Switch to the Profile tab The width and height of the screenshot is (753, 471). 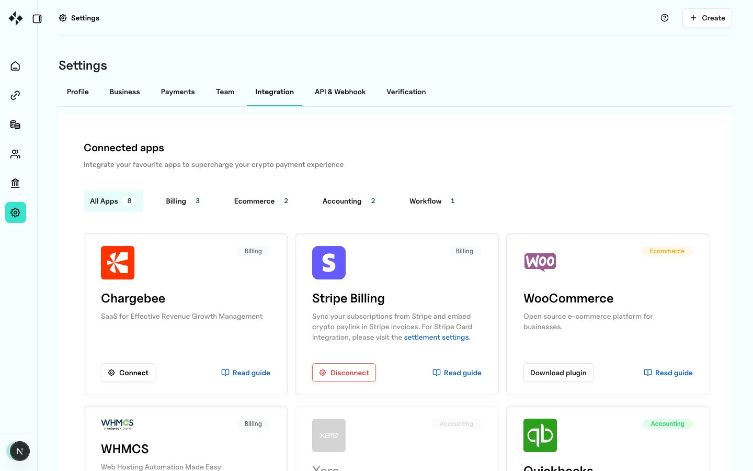pos(78,92)
